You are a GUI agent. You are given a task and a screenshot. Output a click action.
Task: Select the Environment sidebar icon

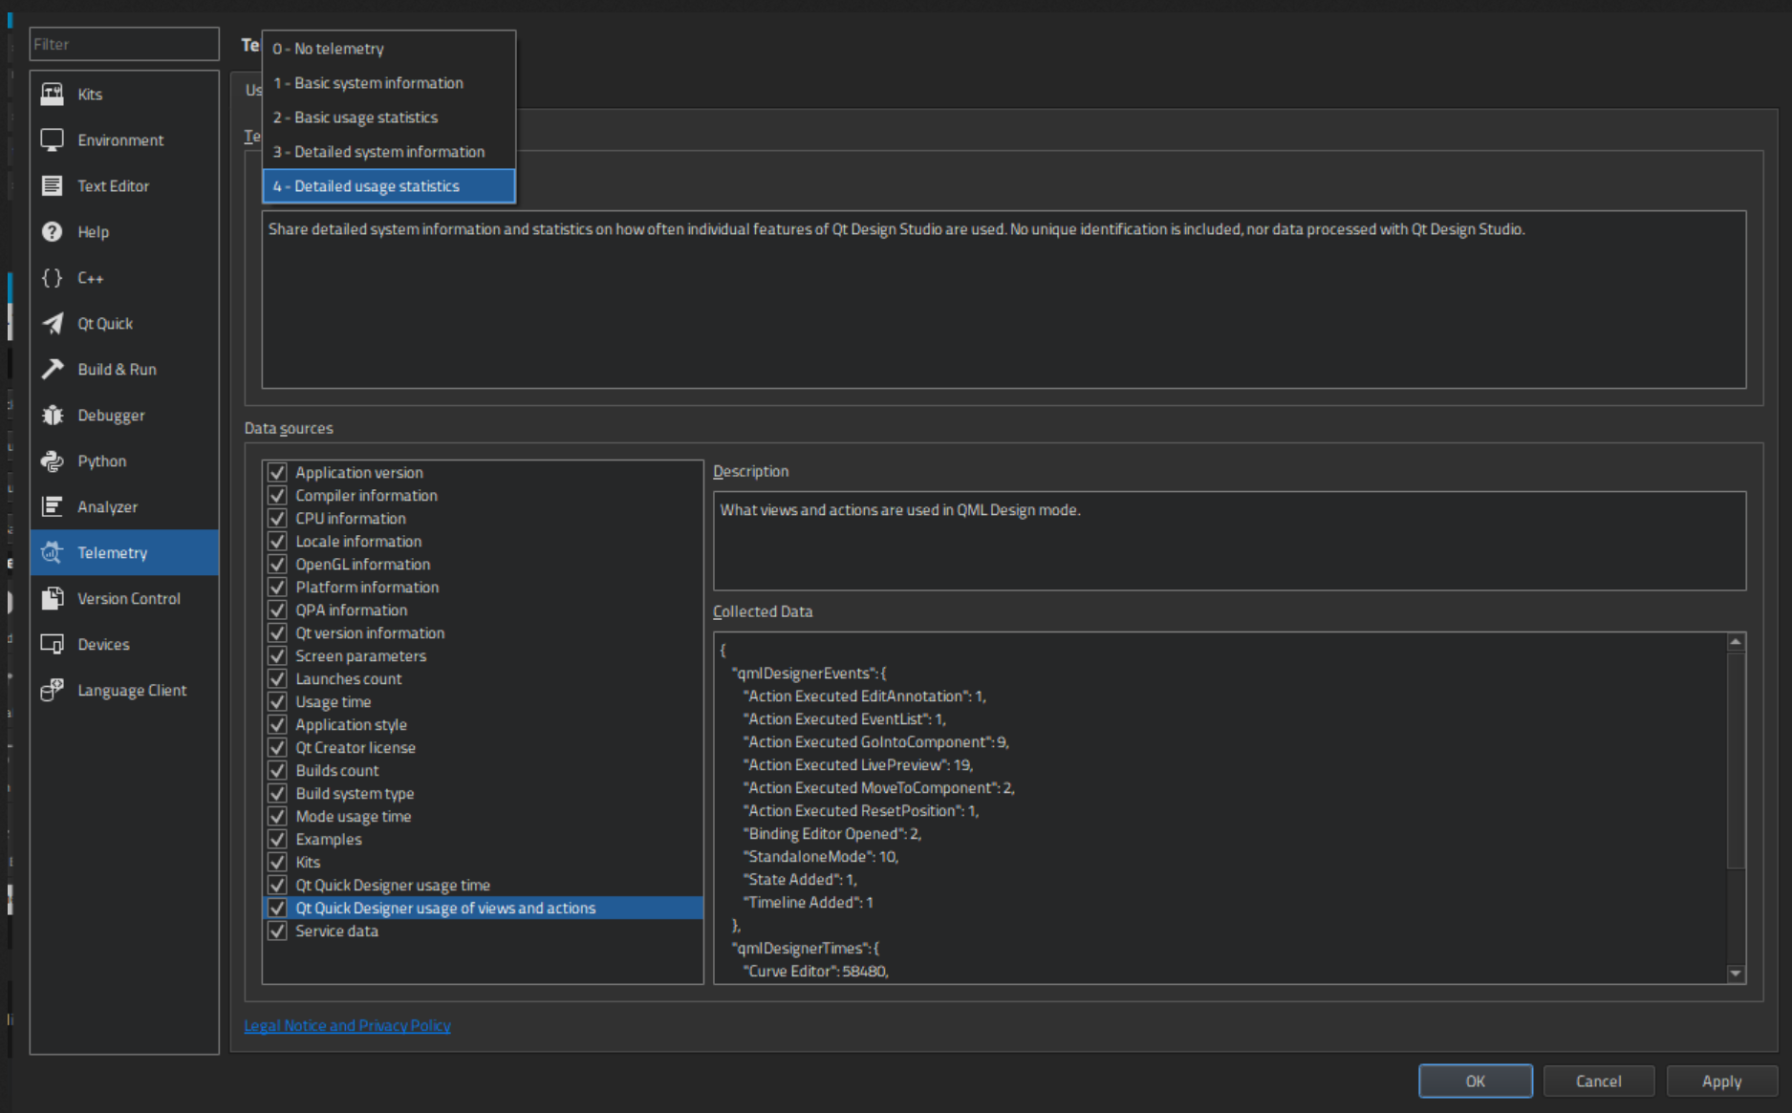pyautogui.click(x=120, y=139)
